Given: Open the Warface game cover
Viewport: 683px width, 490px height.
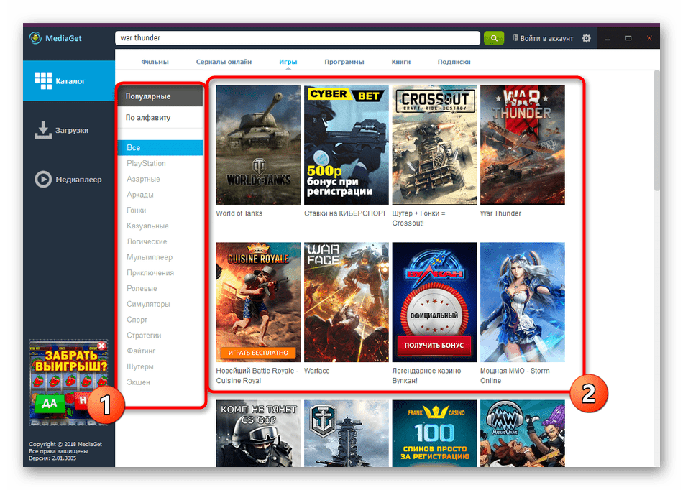Looking at the screenshot, I should pyautogui.click(x=347, y=302).
